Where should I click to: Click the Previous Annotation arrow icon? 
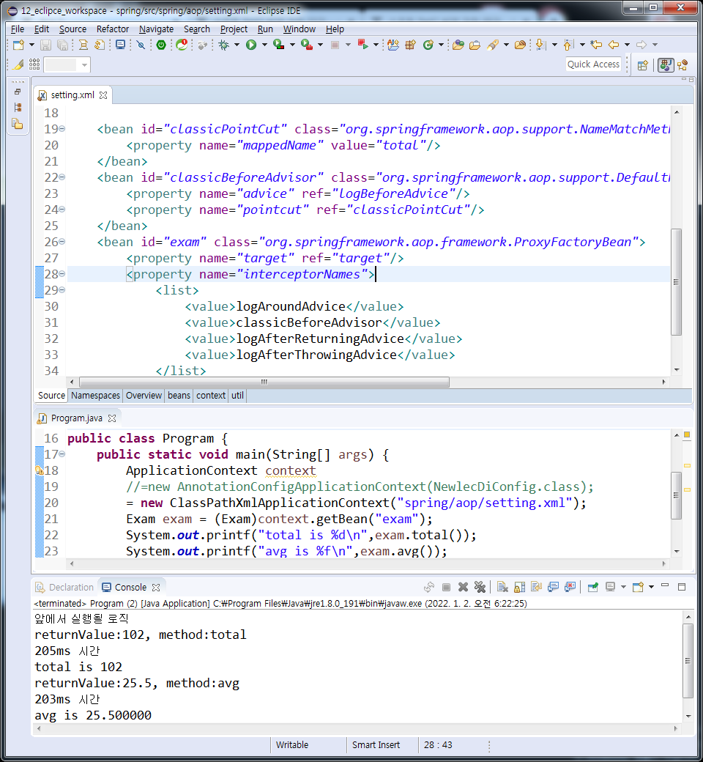click(568, 45)
